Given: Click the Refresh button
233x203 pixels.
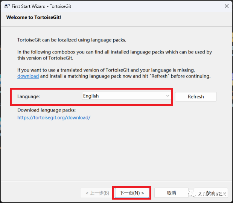Looking at the screenshot, I should pos(196,97).
